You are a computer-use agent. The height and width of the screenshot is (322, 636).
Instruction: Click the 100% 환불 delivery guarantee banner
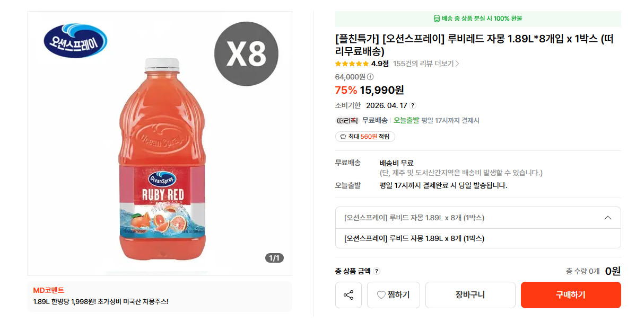click(x=477, y=19)
